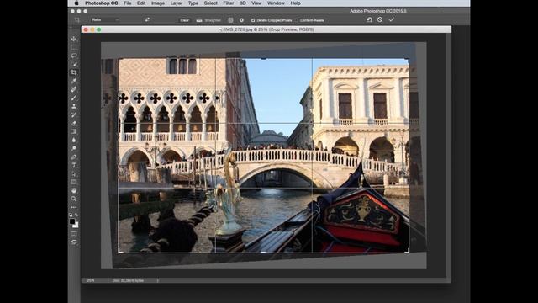Image resolution: width=538 pixels, height=303 pixels.
Task: Select the Eyedropper tool
Action: pyautogui.click(x=74, y=81)
